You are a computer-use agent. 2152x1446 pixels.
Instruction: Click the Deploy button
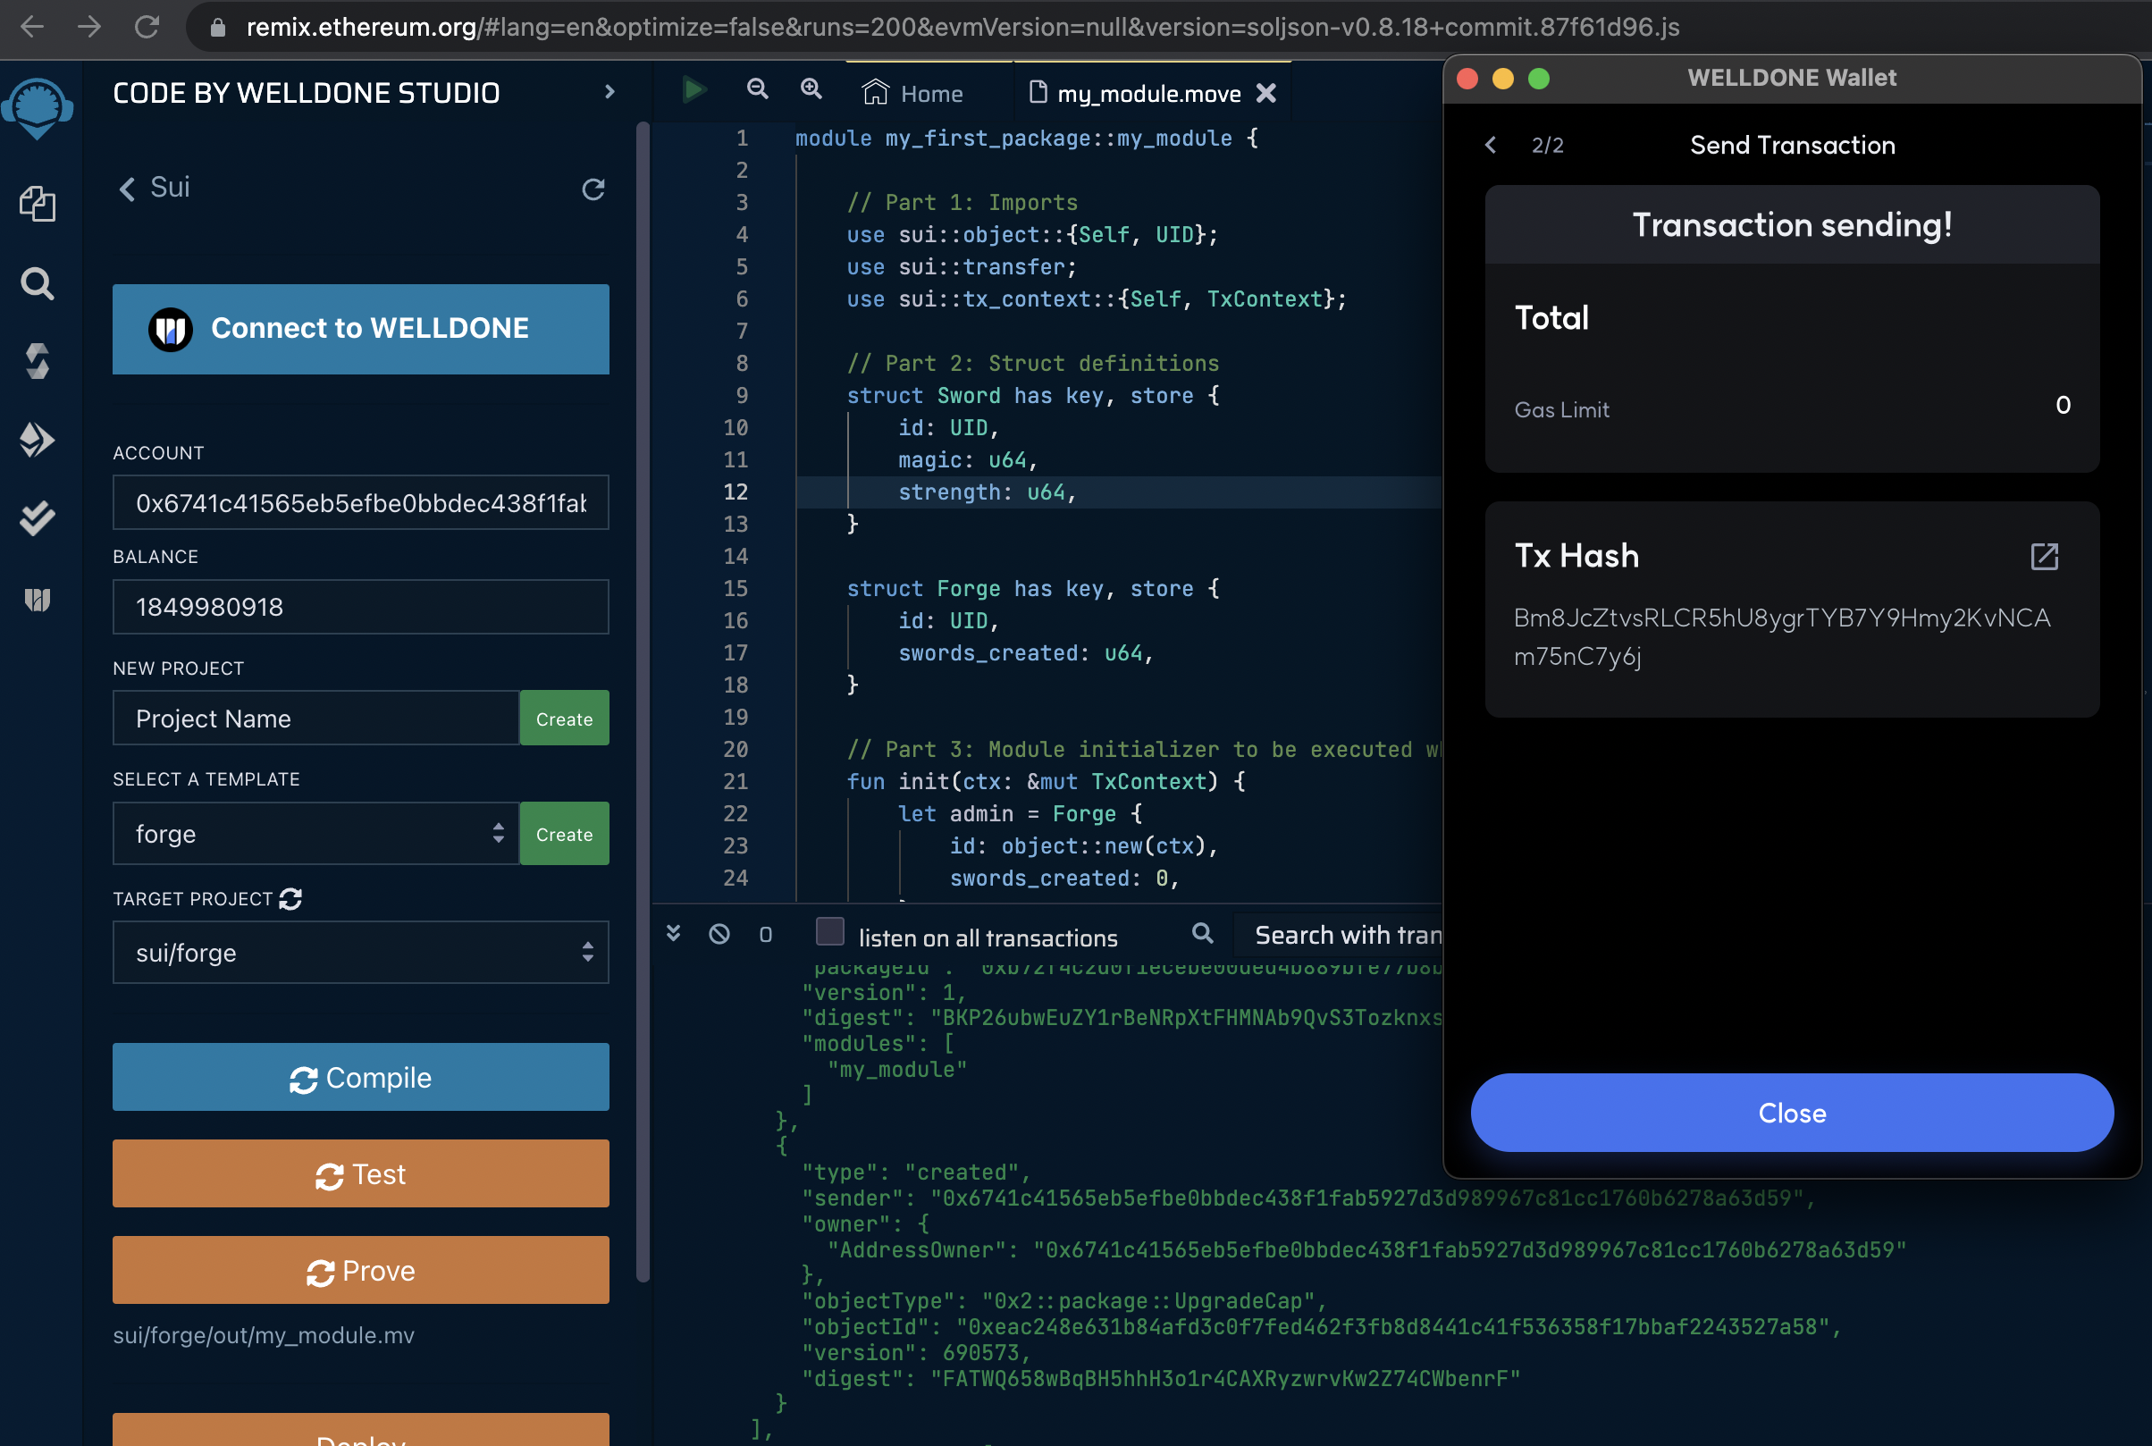(360, 1431)
